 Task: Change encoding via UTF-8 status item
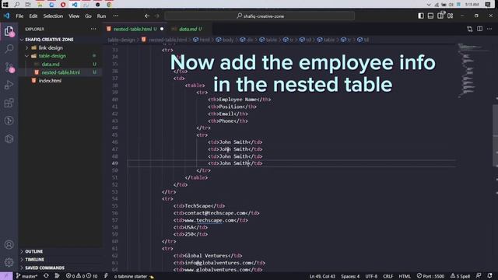[371, 276]
